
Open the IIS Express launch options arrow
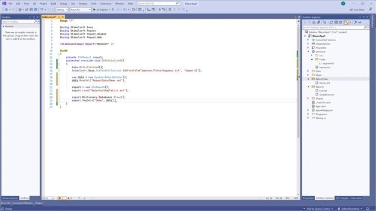tap(110, 9)
